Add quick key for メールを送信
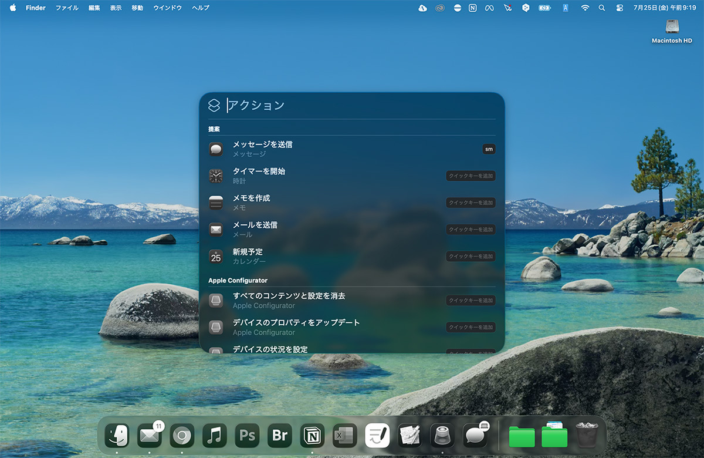 471,230
